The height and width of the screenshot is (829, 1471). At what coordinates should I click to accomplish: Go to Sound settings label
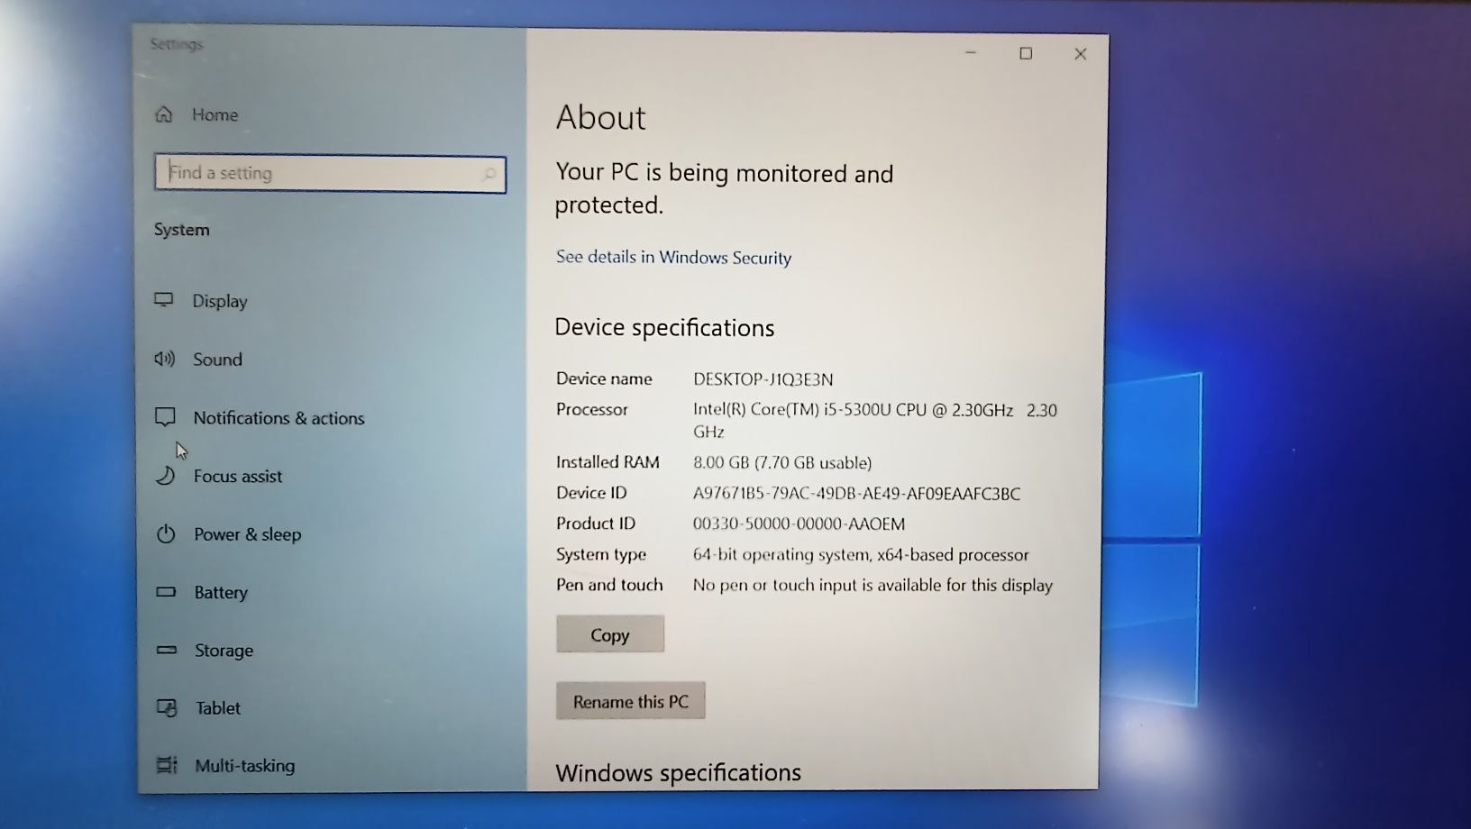[217, 360]
